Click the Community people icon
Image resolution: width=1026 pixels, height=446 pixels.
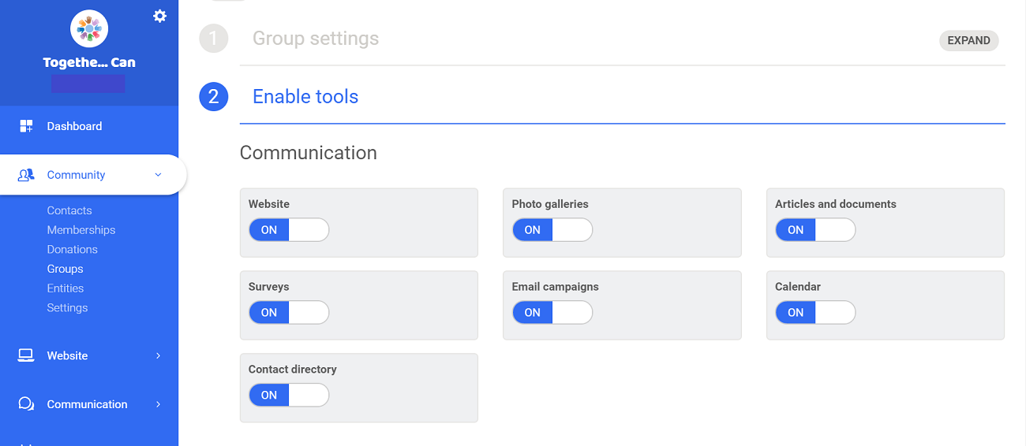click(x=26, y=175)
